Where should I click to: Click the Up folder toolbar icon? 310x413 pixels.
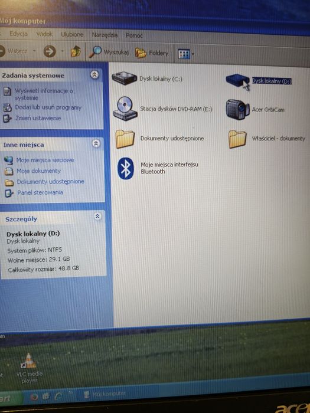[x=76, y=51]
